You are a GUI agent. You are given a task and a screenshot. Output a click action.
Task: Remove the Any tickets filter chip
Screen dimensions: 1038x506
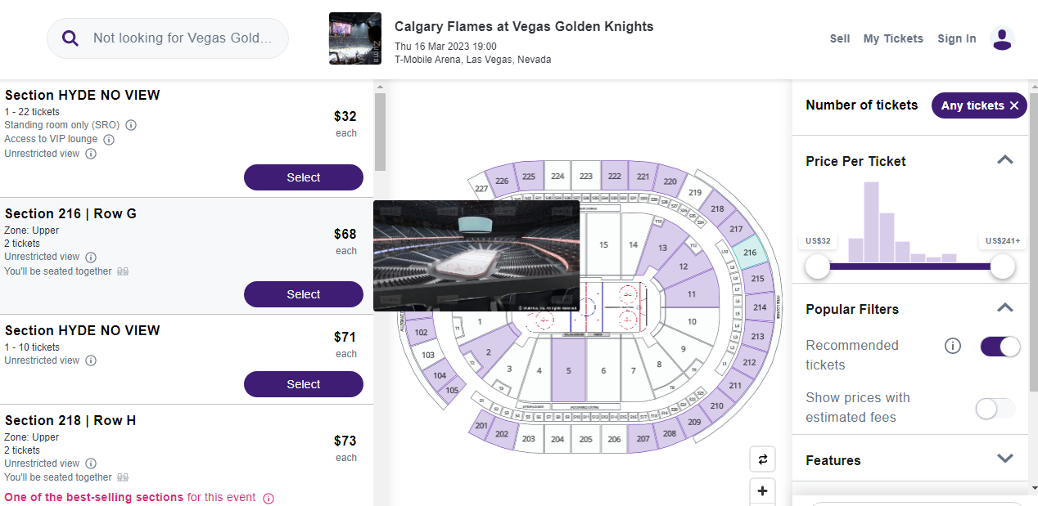point(1014,105)
